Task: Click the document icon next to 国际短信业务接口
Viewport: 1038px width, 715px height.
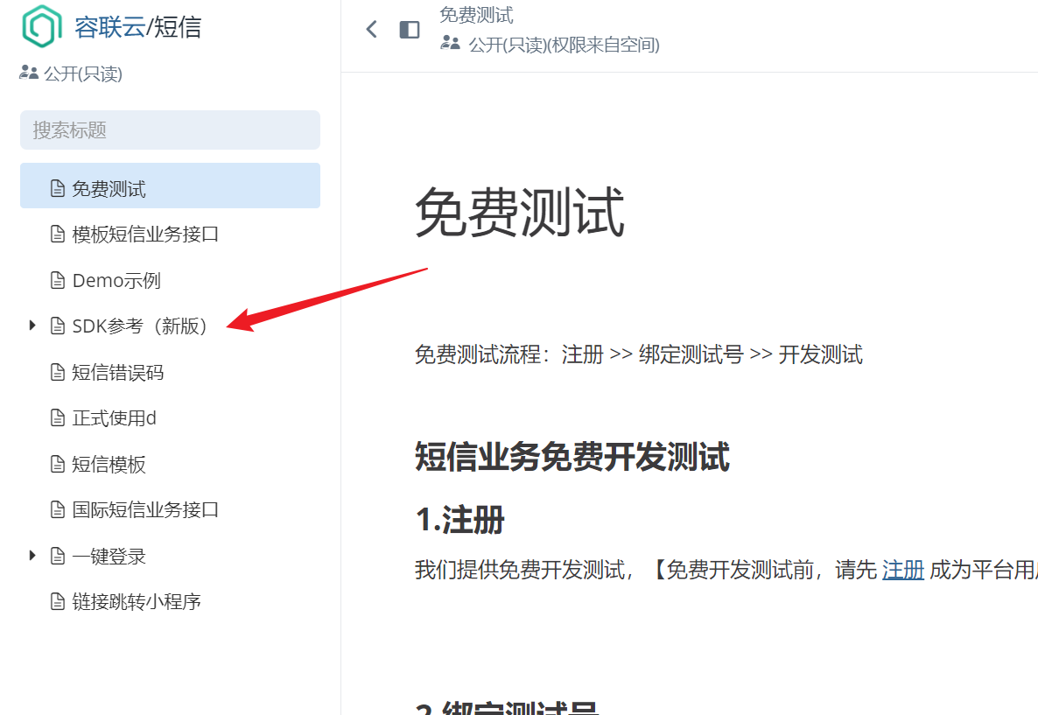Action: point(58,509)
